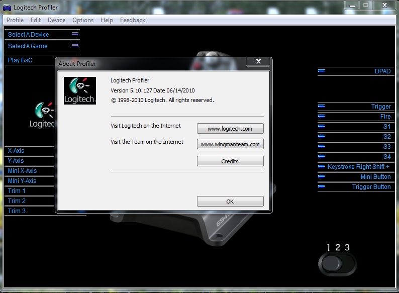Click the DPAD assignment icon
Screen dimensions: 399x293
pos(322,70)
